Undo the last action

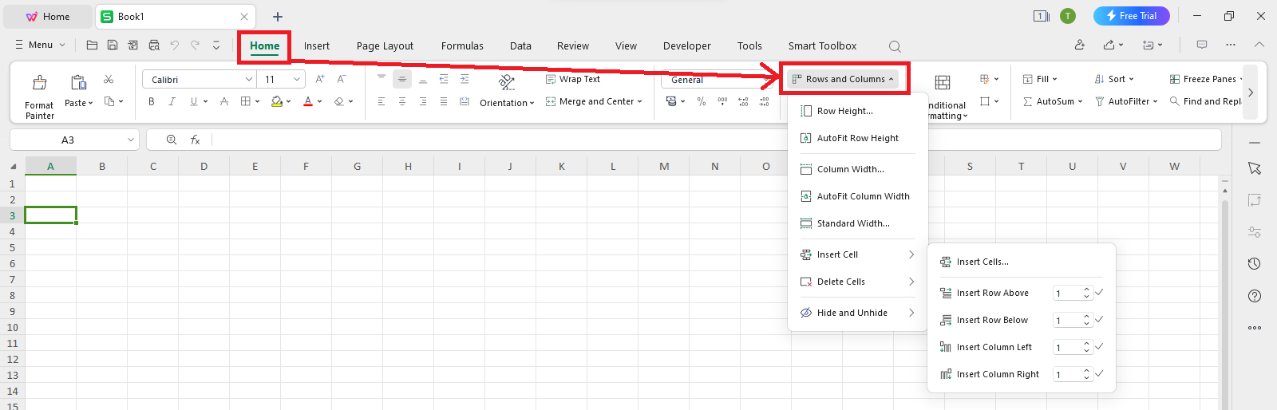175,45
